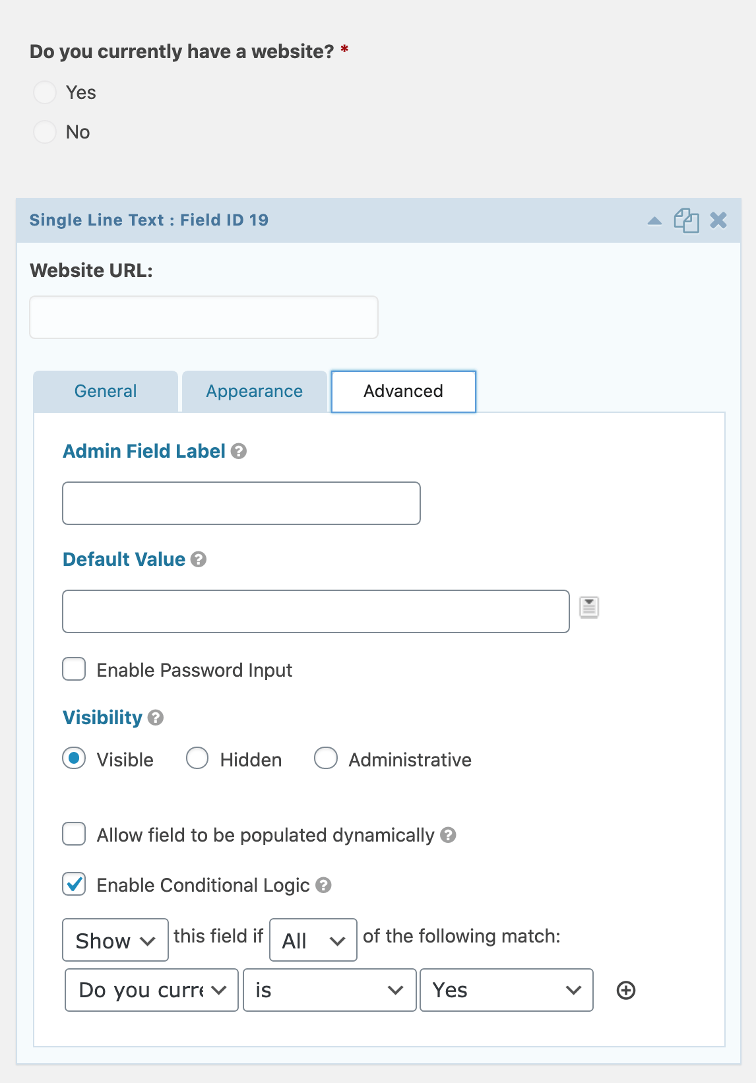Open the 'is' operator dropdown
The image size is (756, 1083).
click(x=330, y=990)
